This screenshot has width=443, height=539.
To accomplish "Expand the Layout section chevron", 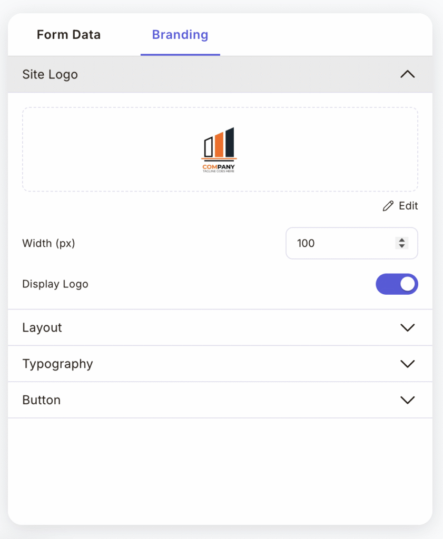I will pyautogui.click(x=407, y=327).
